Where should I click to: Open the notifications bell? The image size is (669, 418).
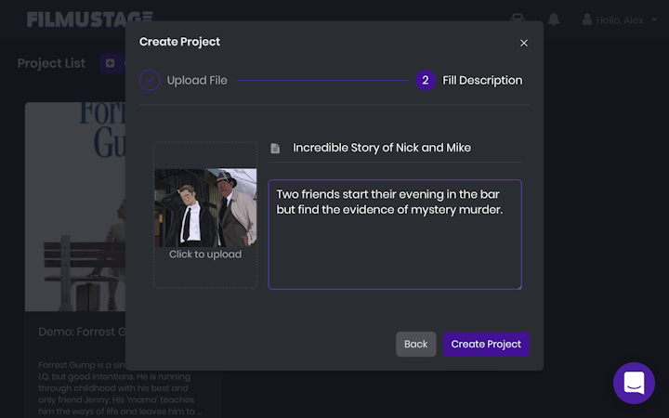pyautogui.click(x=554, y=20)
